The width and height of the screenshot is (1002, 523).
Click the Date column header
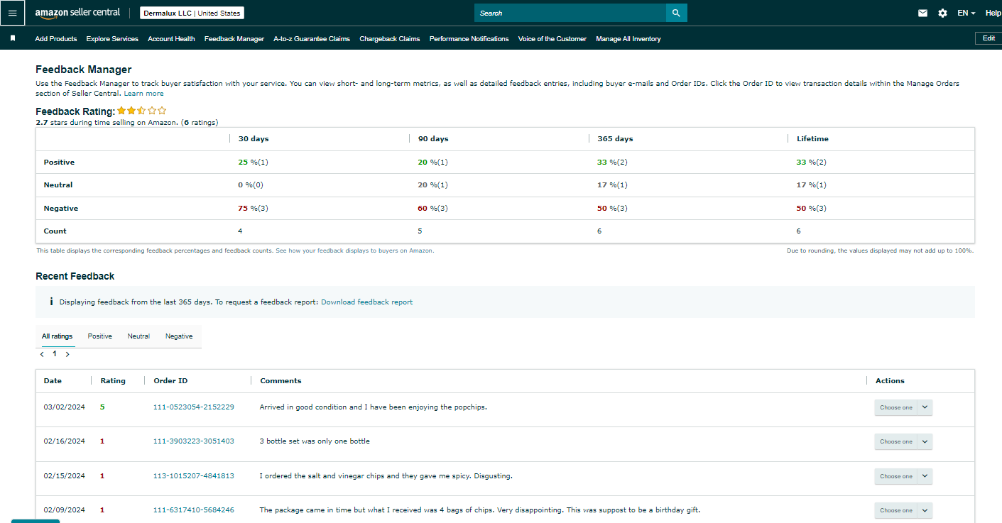53,381
